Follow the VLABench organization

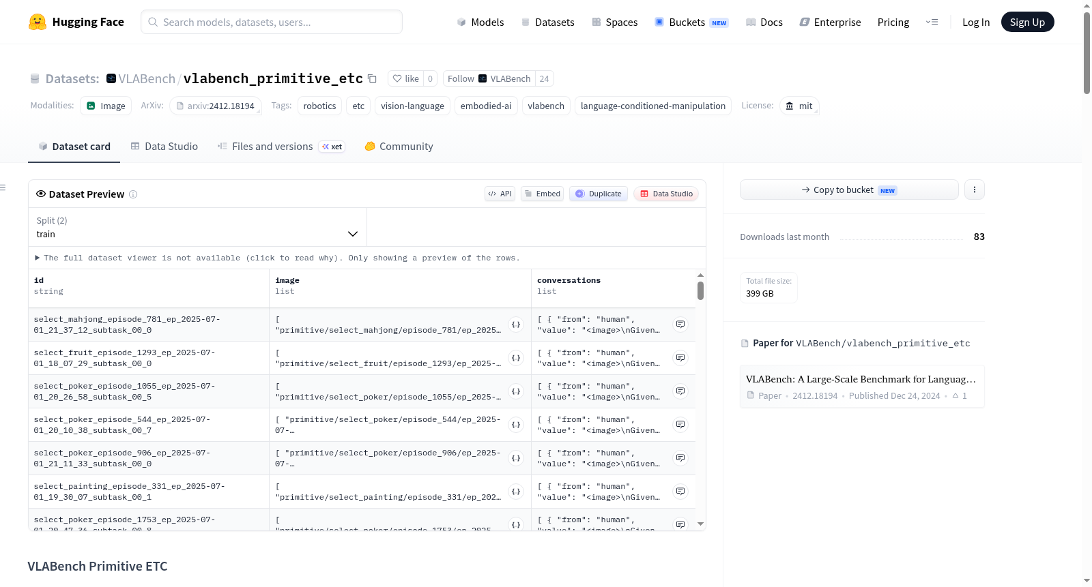click(x=489, y=78)
